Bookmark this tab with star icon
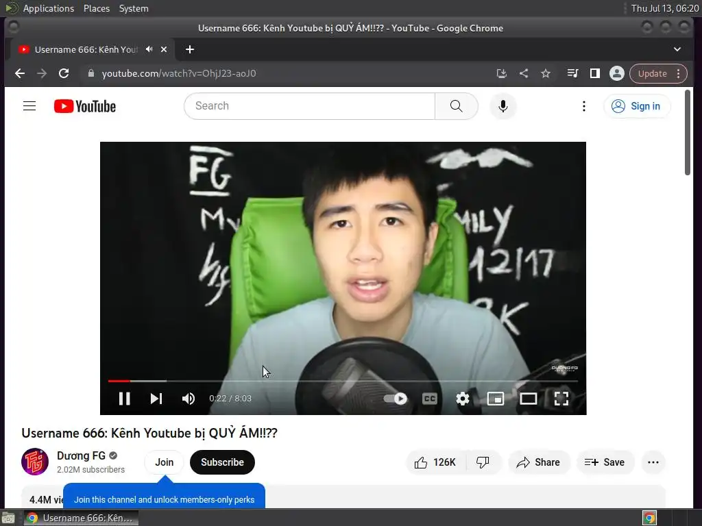 click(x=545, y=73)
